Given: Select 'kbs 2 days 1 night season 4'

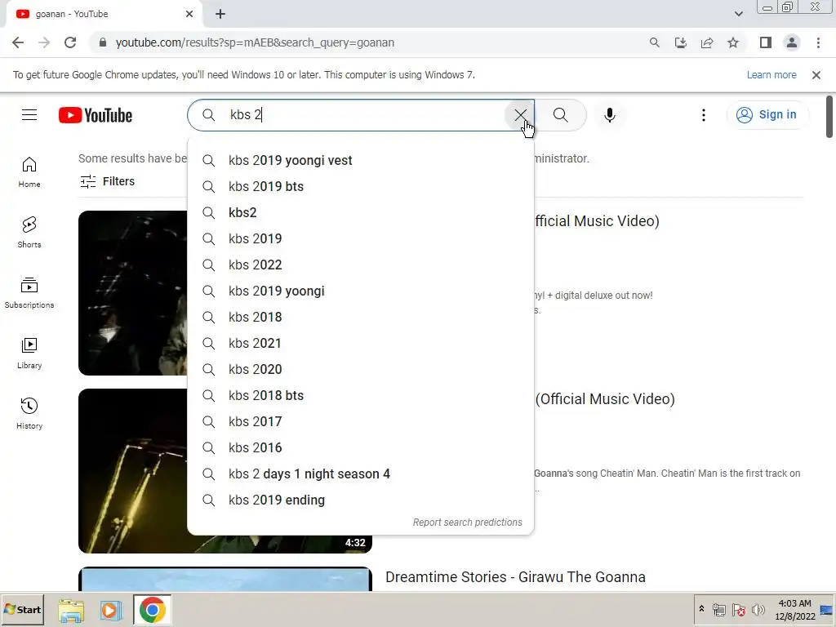Looking at the screenshot, I should [360, 474].
